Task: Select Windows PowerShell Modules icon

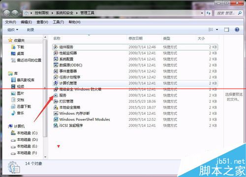Action: point(56,120)
